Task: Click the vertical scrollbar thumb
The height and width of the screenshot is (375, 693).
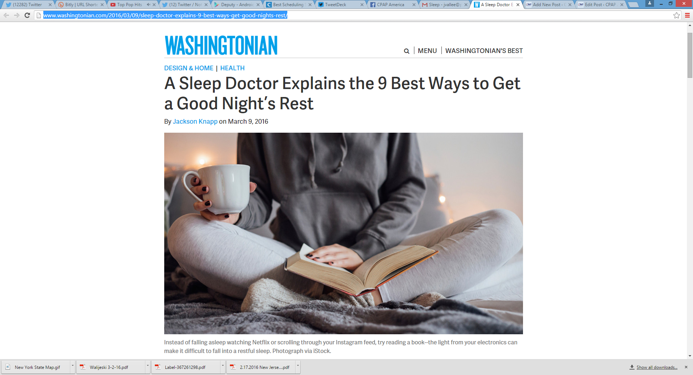Action: click(x=690, y=55)
